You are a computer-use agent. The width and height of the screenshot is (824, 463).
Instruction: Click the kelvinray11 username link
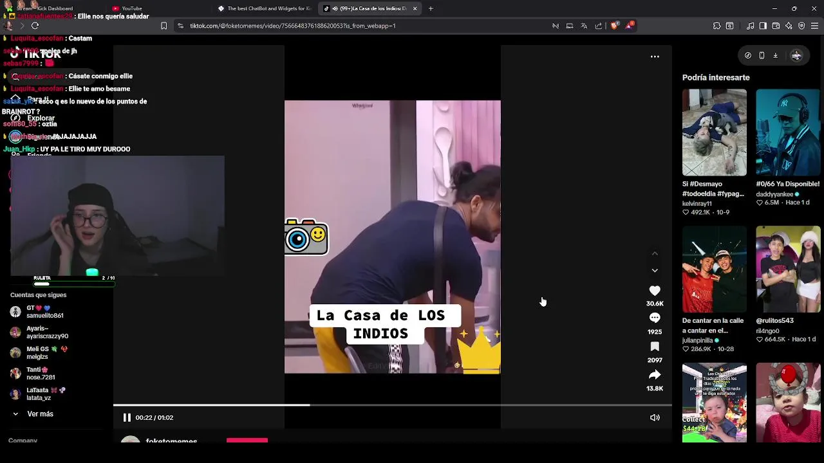(697, 203)
